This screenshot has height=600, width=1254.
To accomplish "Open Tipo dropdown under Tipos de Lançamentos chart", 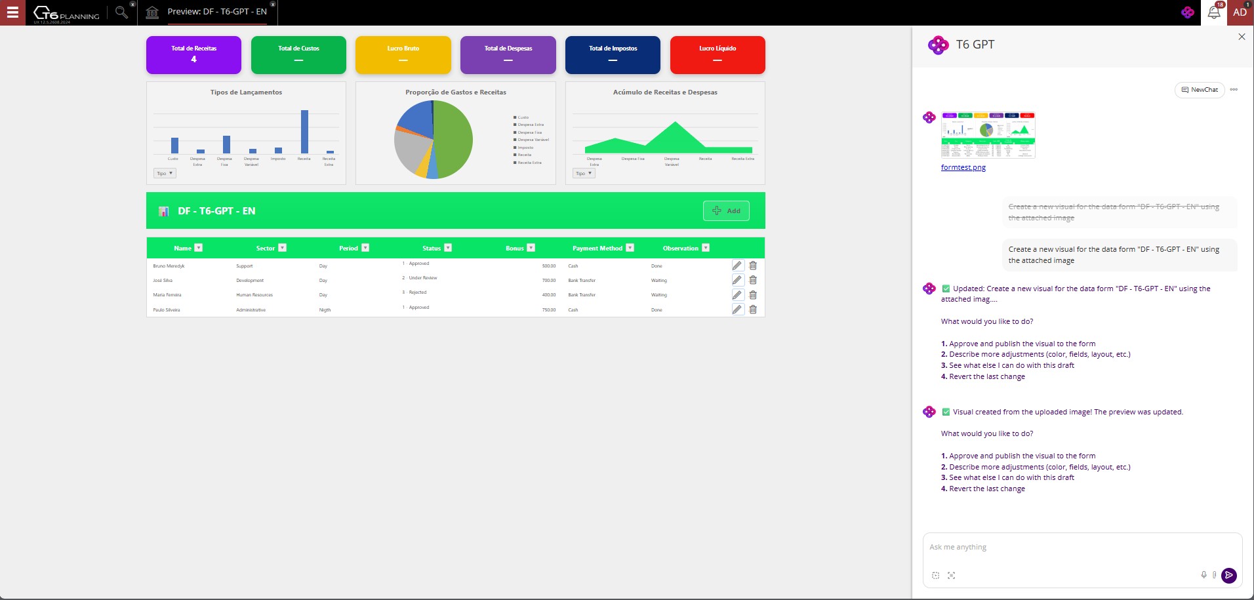I will (x=165, y=173).
